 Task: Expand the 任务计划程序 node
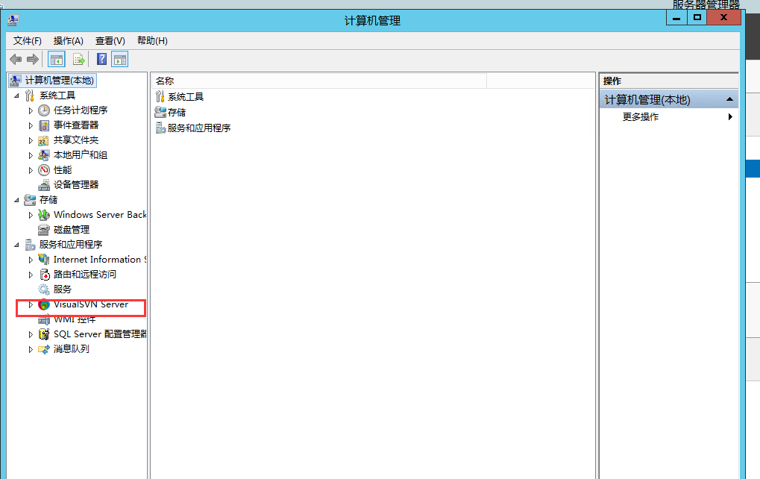31,110
